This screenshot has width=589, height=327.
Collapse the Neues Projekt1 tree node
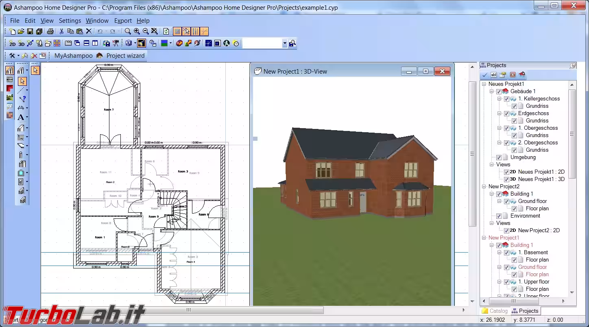(484, 84)
